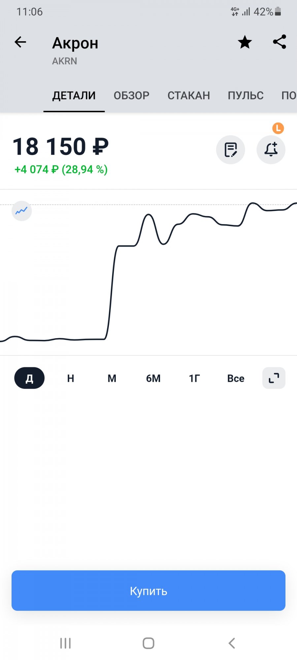This screenshot has height=660, width=297.
Task: Go to the ПУЛЬС tab
Action: click(246, 96)
